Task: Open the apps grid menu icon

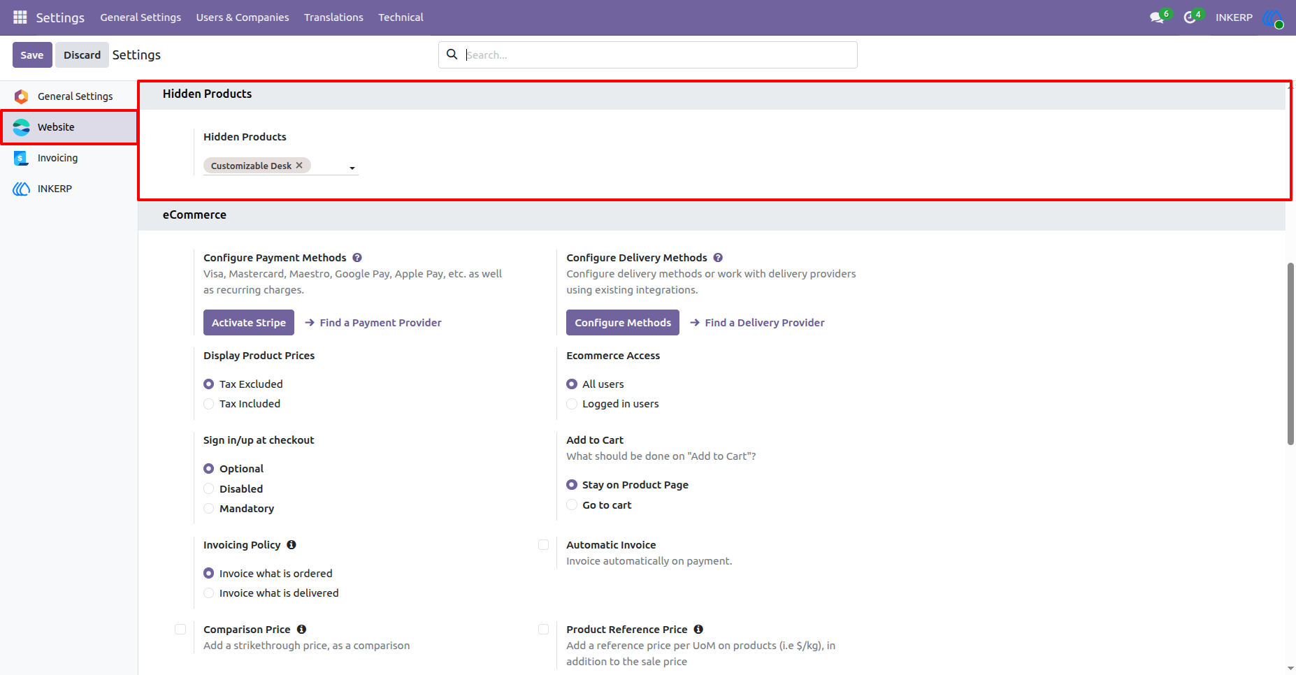Action: click(20, 17)
